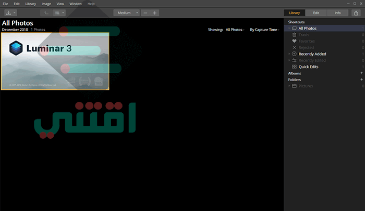Expand the Recently Edited tree arrow
The width and height of the screenshot is (365, 211).
click(289, 60)
